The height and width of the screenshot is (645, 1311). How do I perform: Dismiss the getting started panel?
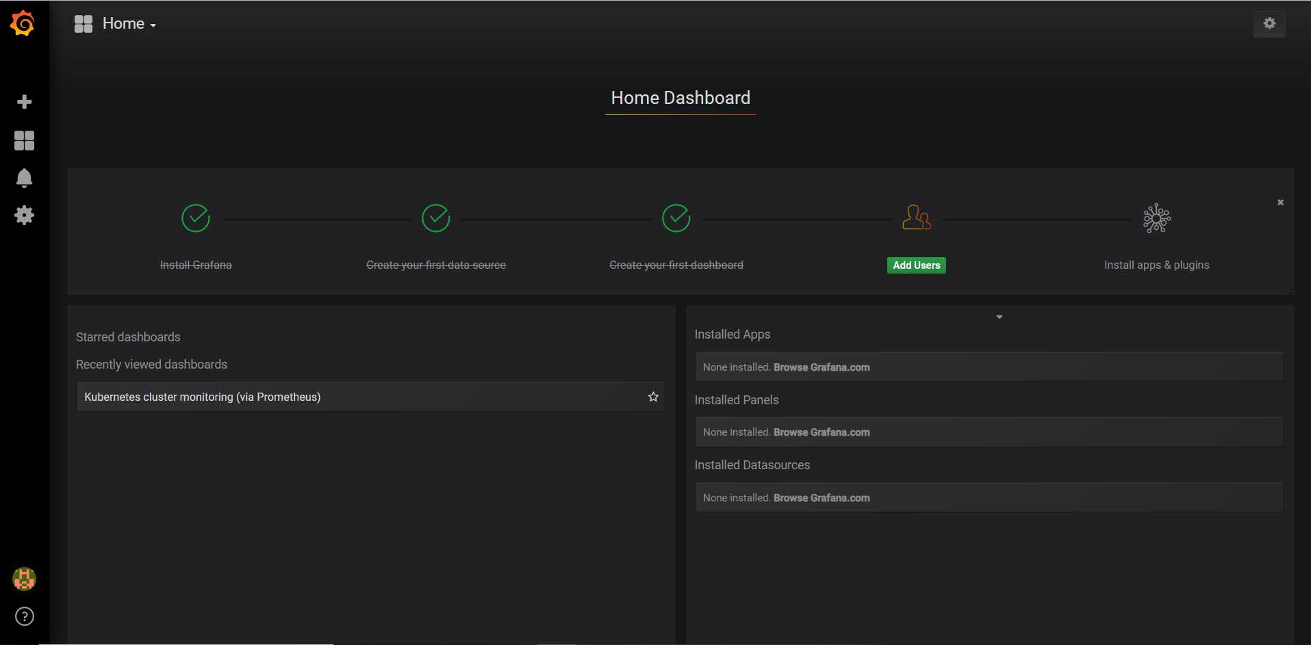[x=1280, y=202]
